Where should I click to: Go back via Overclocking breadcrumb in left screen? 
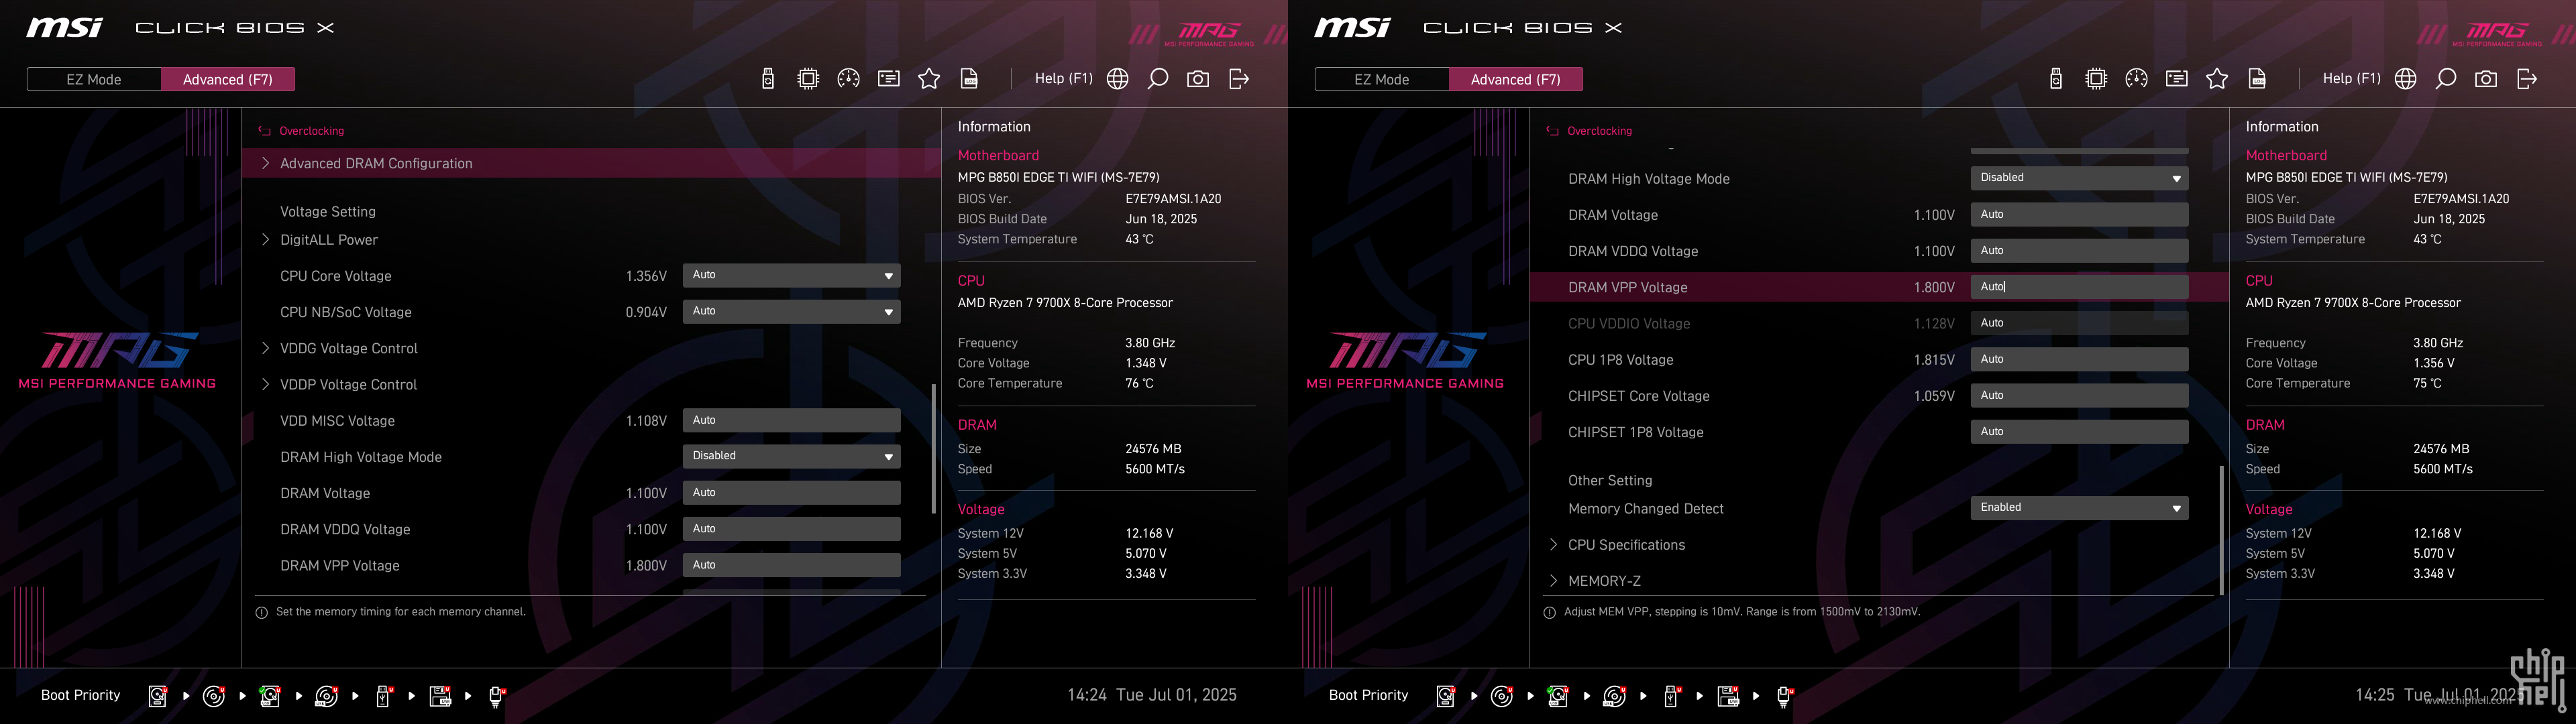(302, 131)
